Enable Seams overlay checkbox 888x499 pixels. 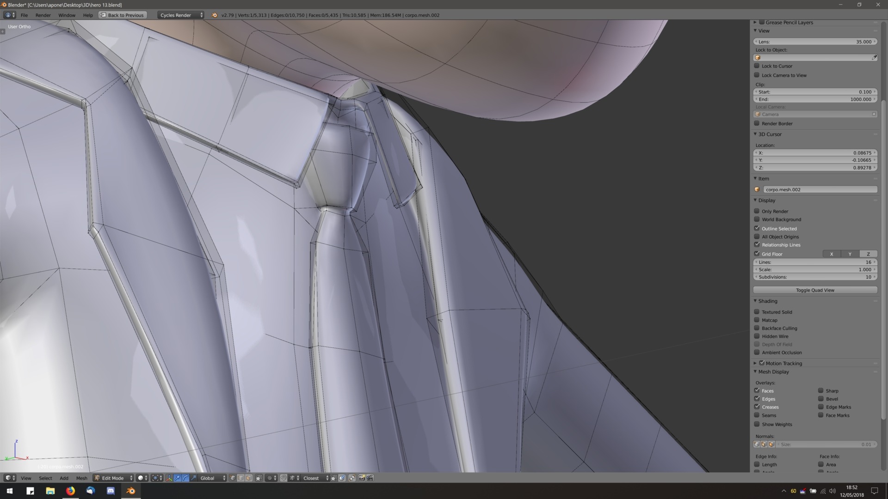pos(757,415)
